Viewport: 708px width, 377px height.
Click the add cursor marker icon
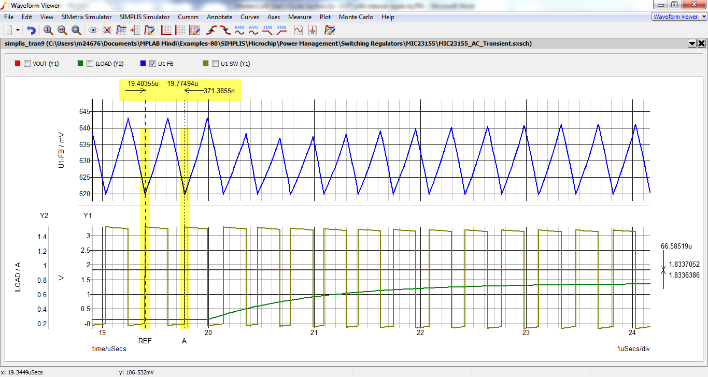pyautogui.click(x=135, y=30)
